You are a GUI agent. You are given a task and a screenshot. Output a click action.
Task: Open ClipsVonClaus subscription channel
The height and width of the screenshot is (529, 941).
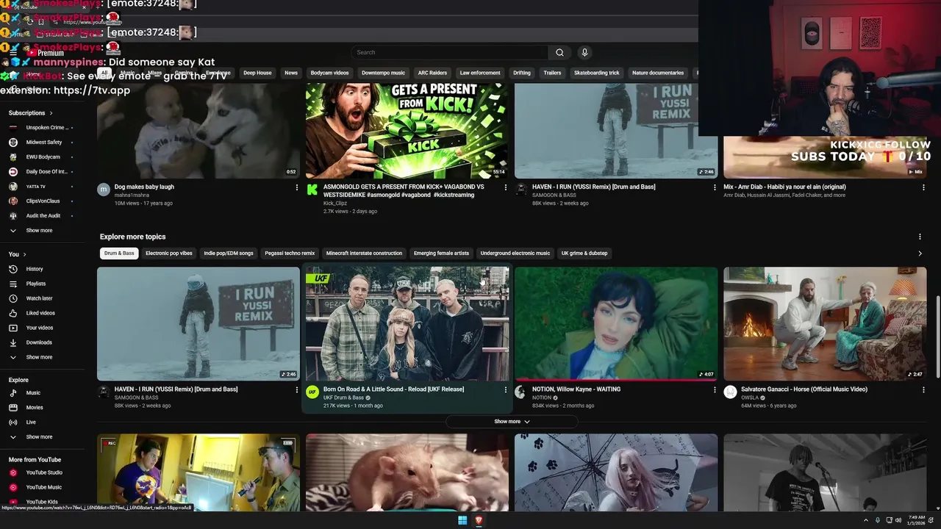click(x=43, y=201)
